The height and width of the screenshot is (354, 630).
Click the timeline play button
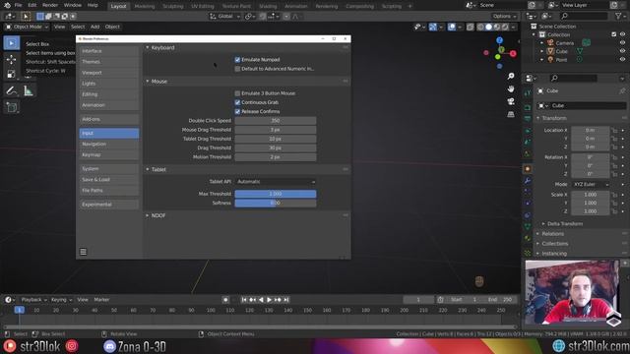click(x=269, y=299)
